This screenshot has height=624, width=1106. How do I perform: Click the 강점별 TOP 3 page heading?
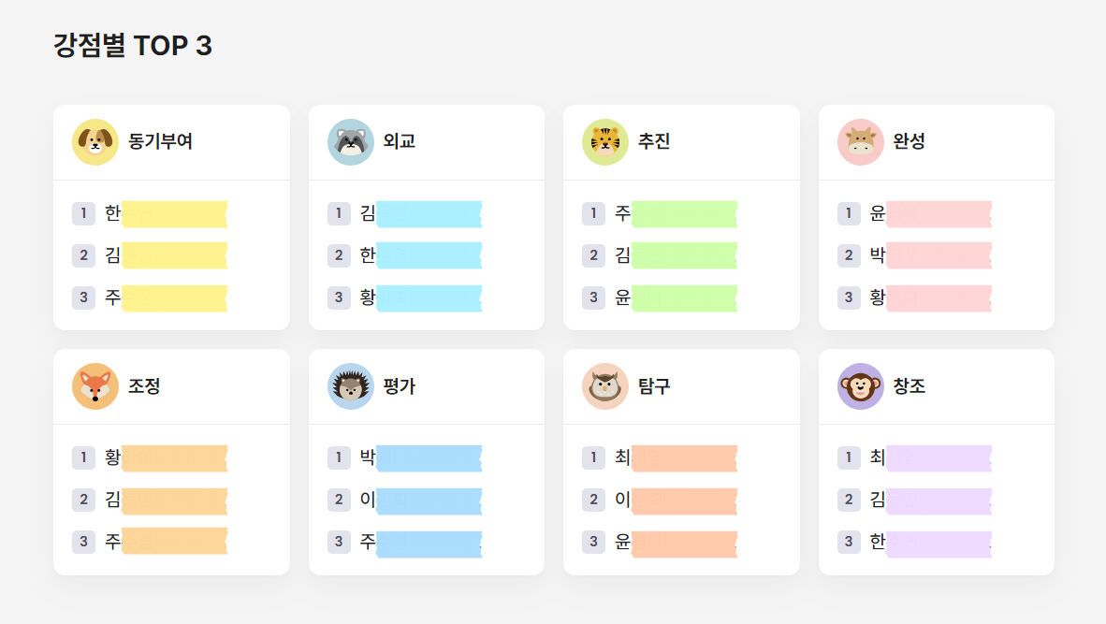click(133, 46)
